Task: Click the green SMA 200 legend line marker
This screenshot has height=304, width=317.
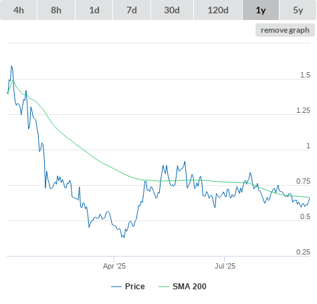Action: pos(164,287)
